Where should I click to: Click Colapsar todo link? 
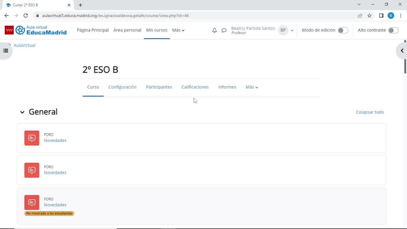370,112
